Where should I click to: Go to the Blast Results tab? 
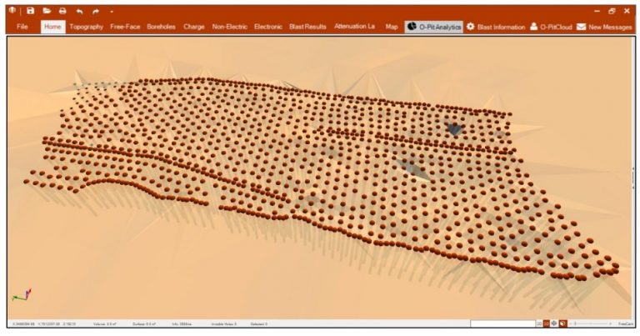coord(307,27)
